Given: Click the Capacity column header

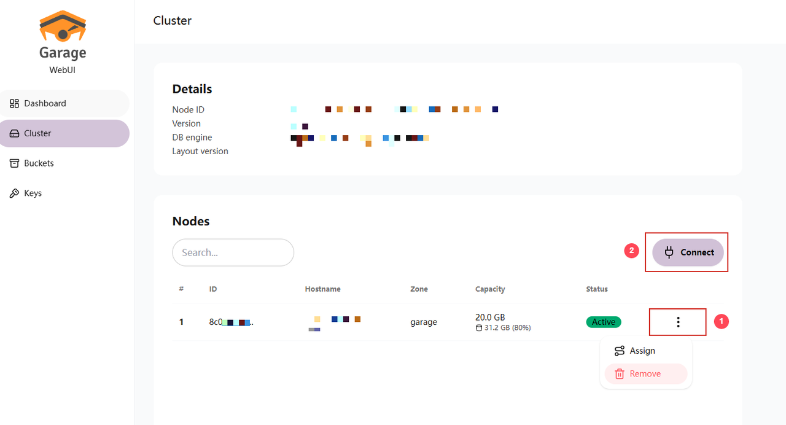Looking at the screenshot, I should pos(490,289).
